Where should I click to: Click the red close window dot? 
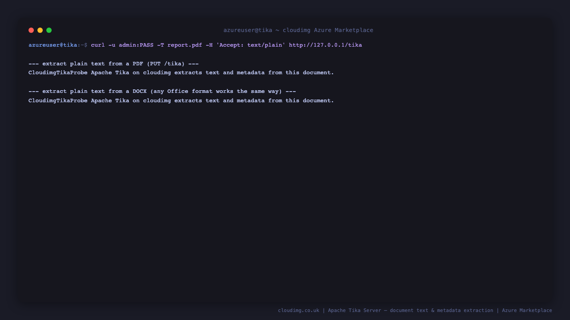31,30
